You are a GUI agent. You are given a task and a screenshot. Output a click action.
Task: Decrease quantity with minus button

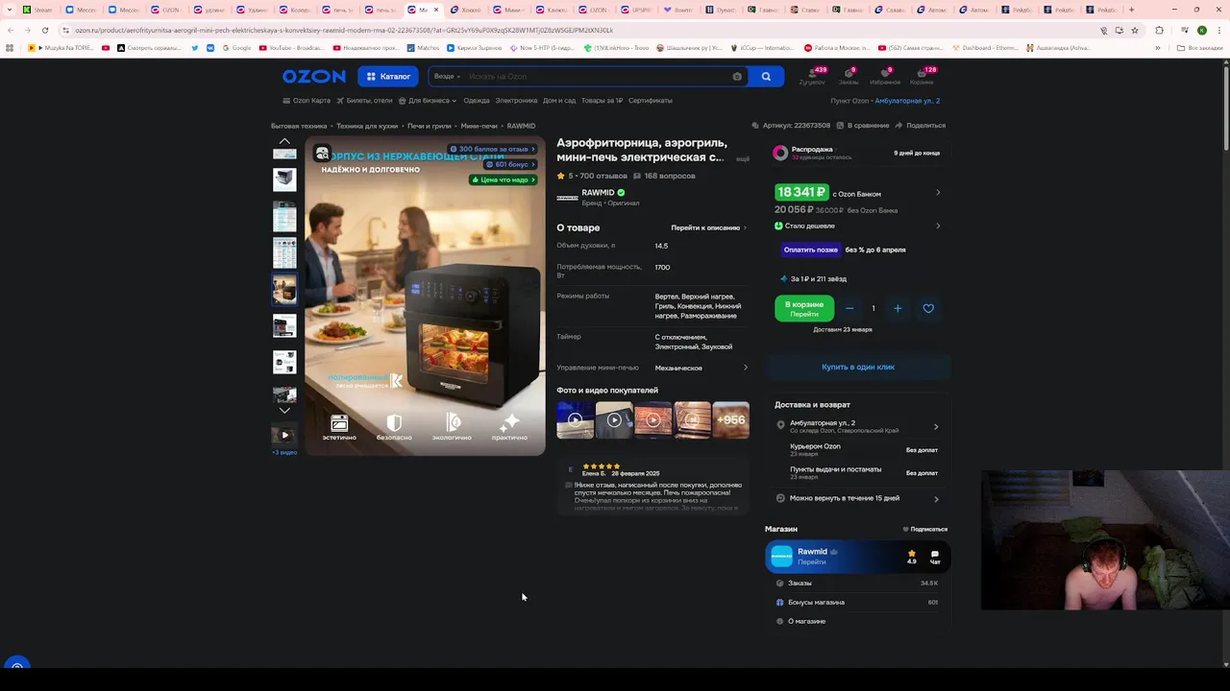pos(849,309)
